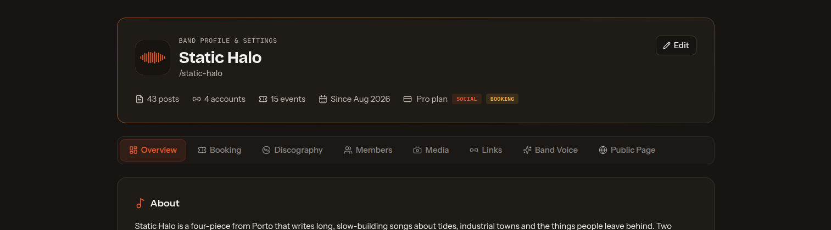This screenshot has height=230, width=831.
Task: Go to the Members tab
Action: 368,150
